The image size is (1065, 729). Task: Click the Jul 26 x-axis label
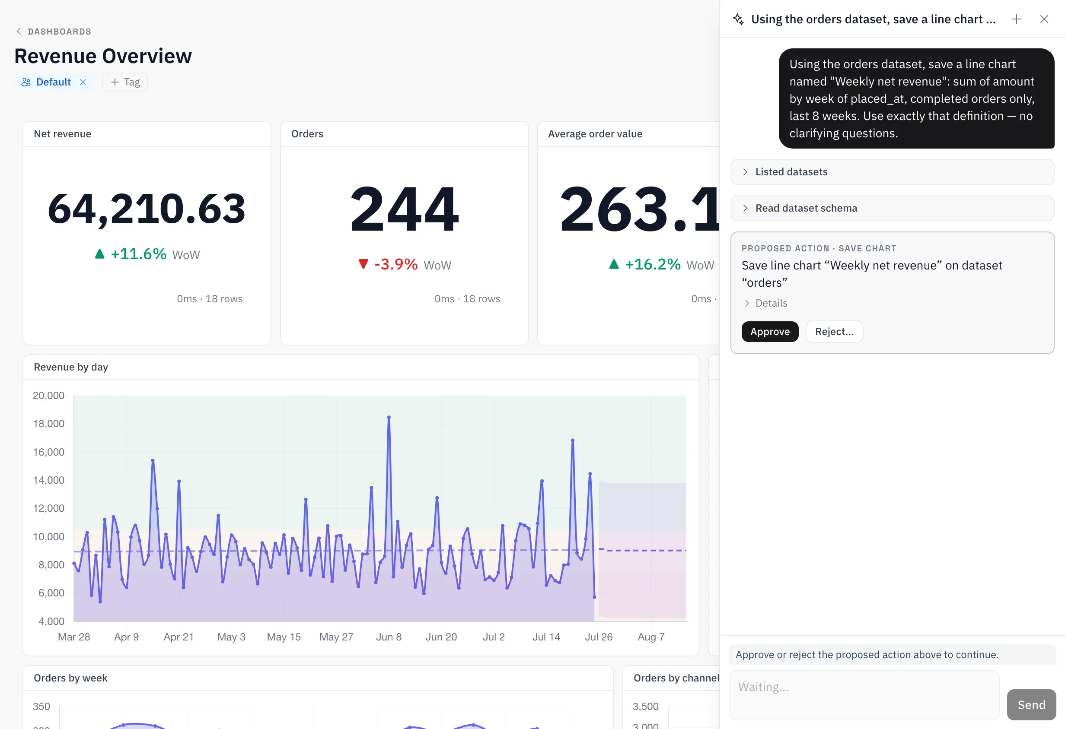click(x=599, y=637)
